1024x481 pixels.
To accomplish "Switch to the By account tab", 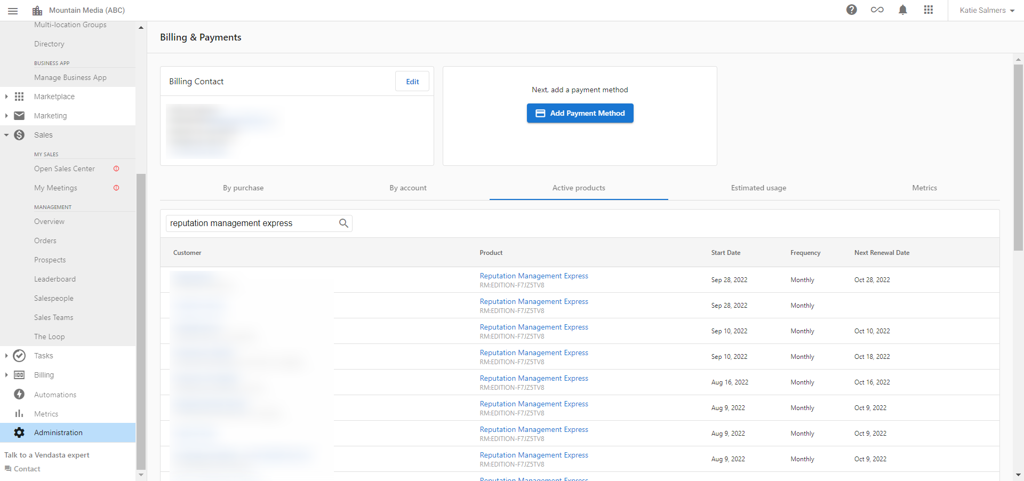I will coord(408,188).
